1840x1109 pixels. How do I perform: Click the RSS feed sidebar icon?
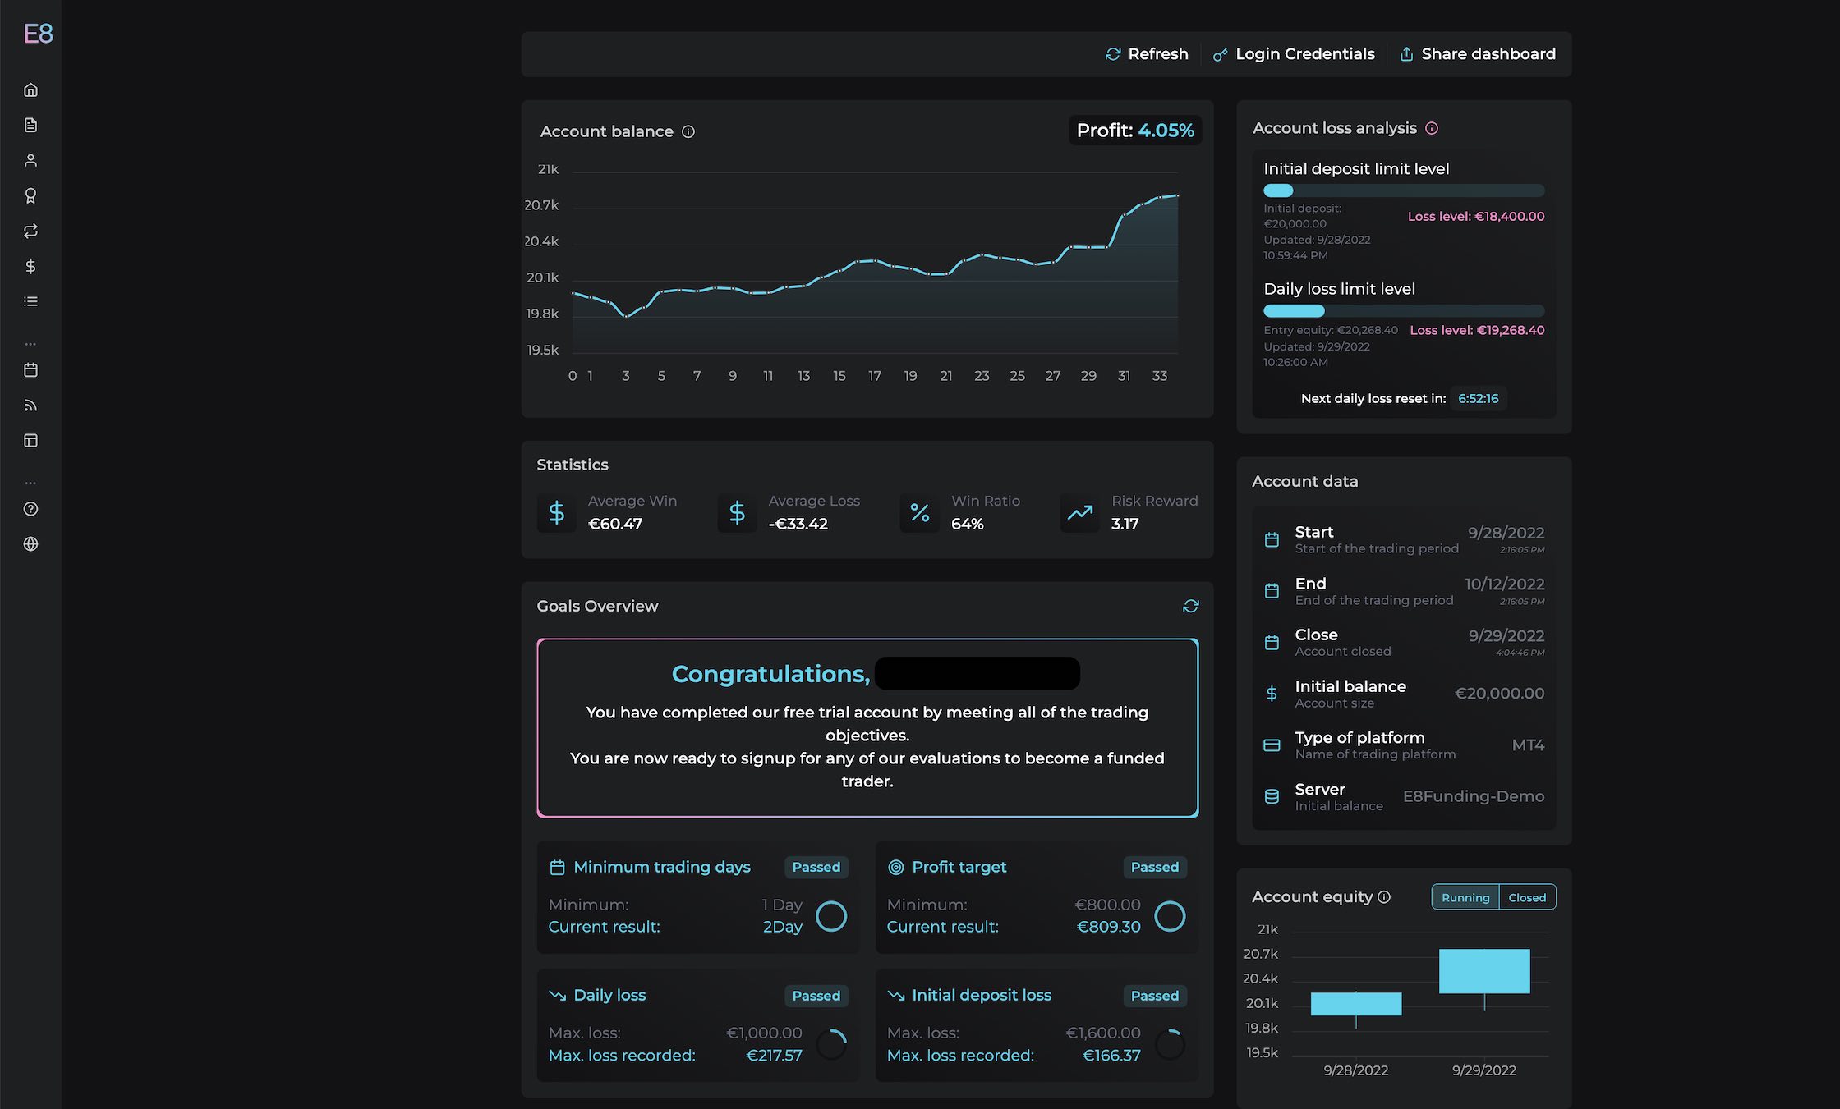click(x=30, y=406)
